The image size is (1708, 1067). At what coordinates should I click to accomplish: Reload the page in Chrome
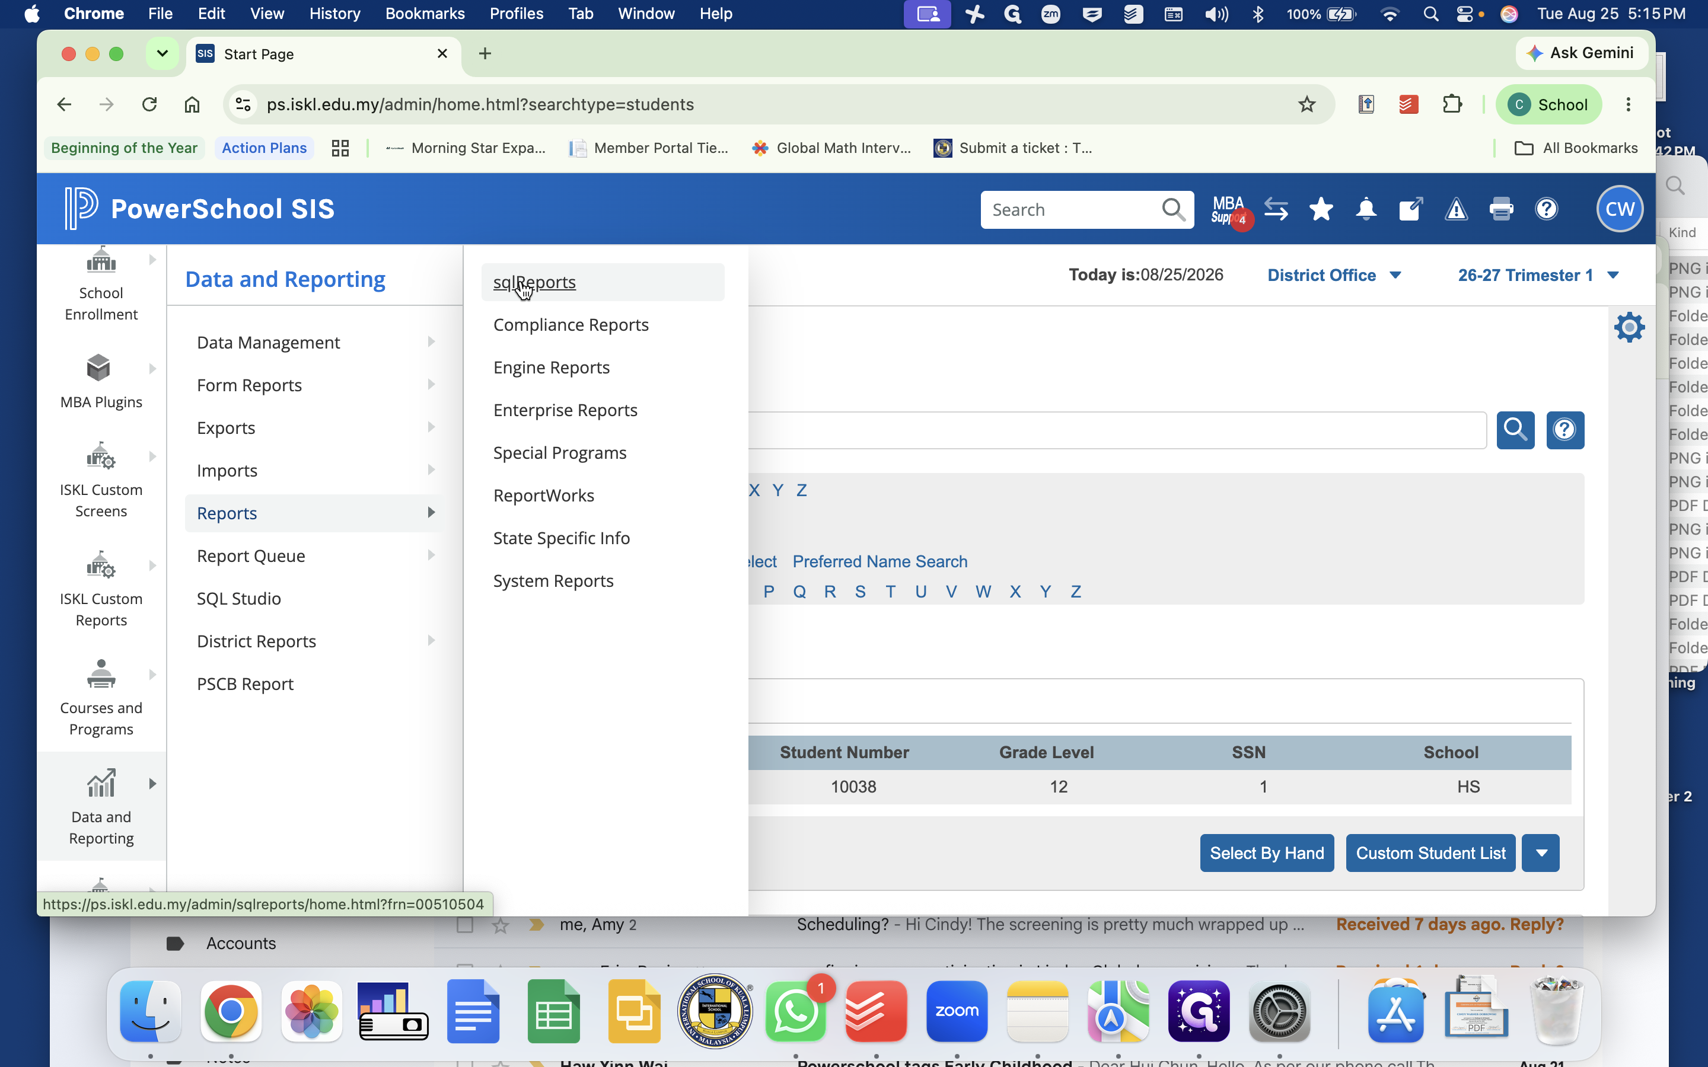pos(149,104)
